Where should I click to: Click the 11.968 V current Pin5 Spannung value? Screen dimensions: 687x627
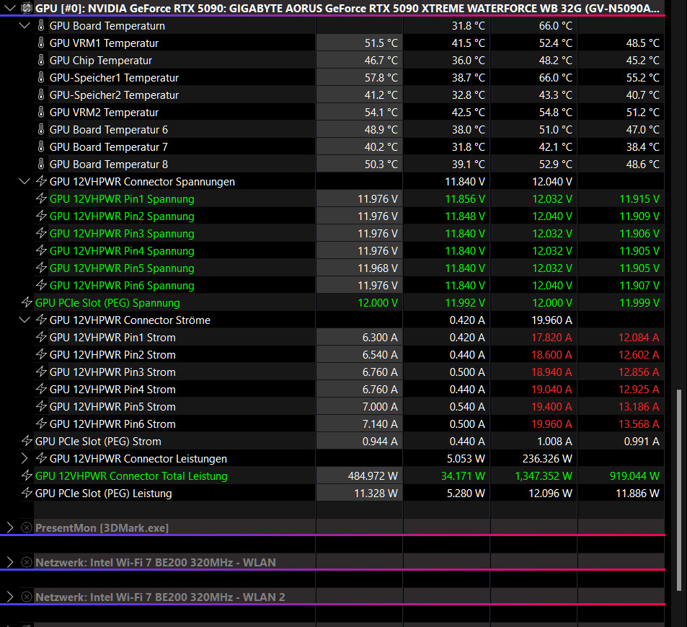point(378,268)
